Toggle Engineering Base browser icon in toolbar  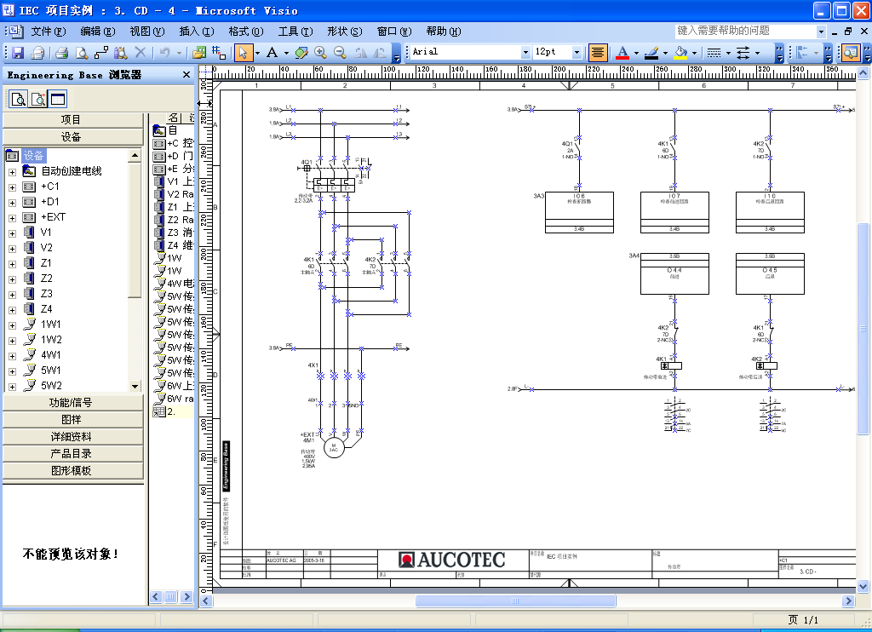pyautogui.click(x=851, y=53)
